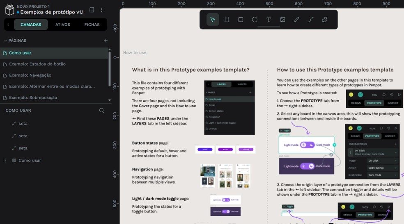Select the Image insert tool

click(x=282, y=20)
